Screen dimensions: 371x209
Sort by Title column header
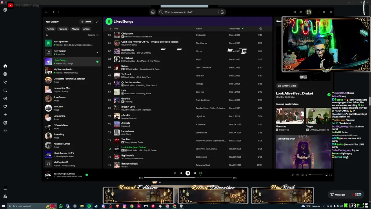(116, 29)
